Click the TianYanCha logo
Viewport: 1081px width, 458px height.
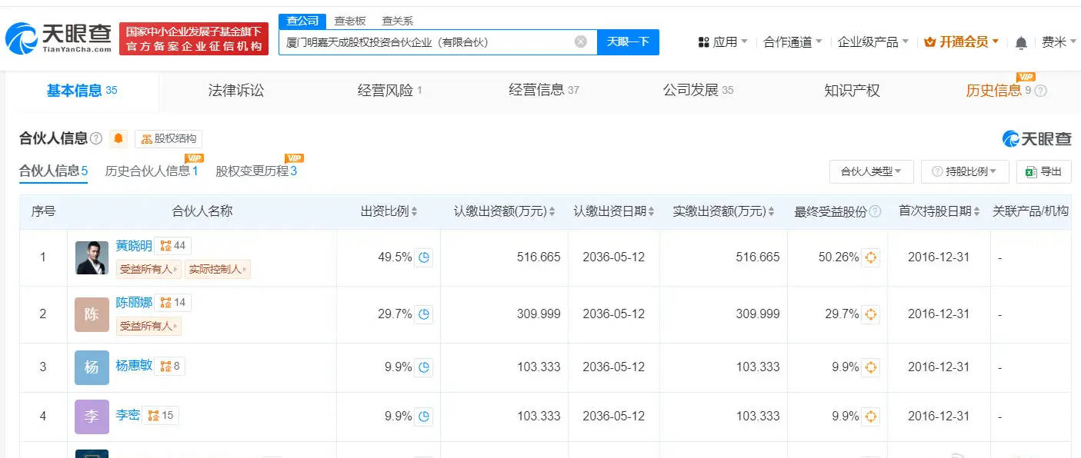[x=58, y=37]
